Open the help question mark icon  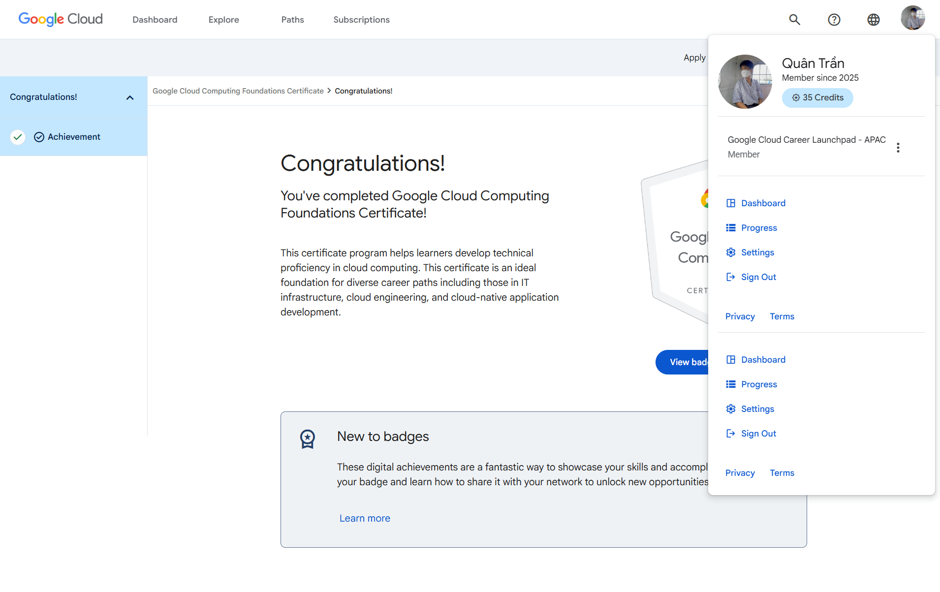834,20
